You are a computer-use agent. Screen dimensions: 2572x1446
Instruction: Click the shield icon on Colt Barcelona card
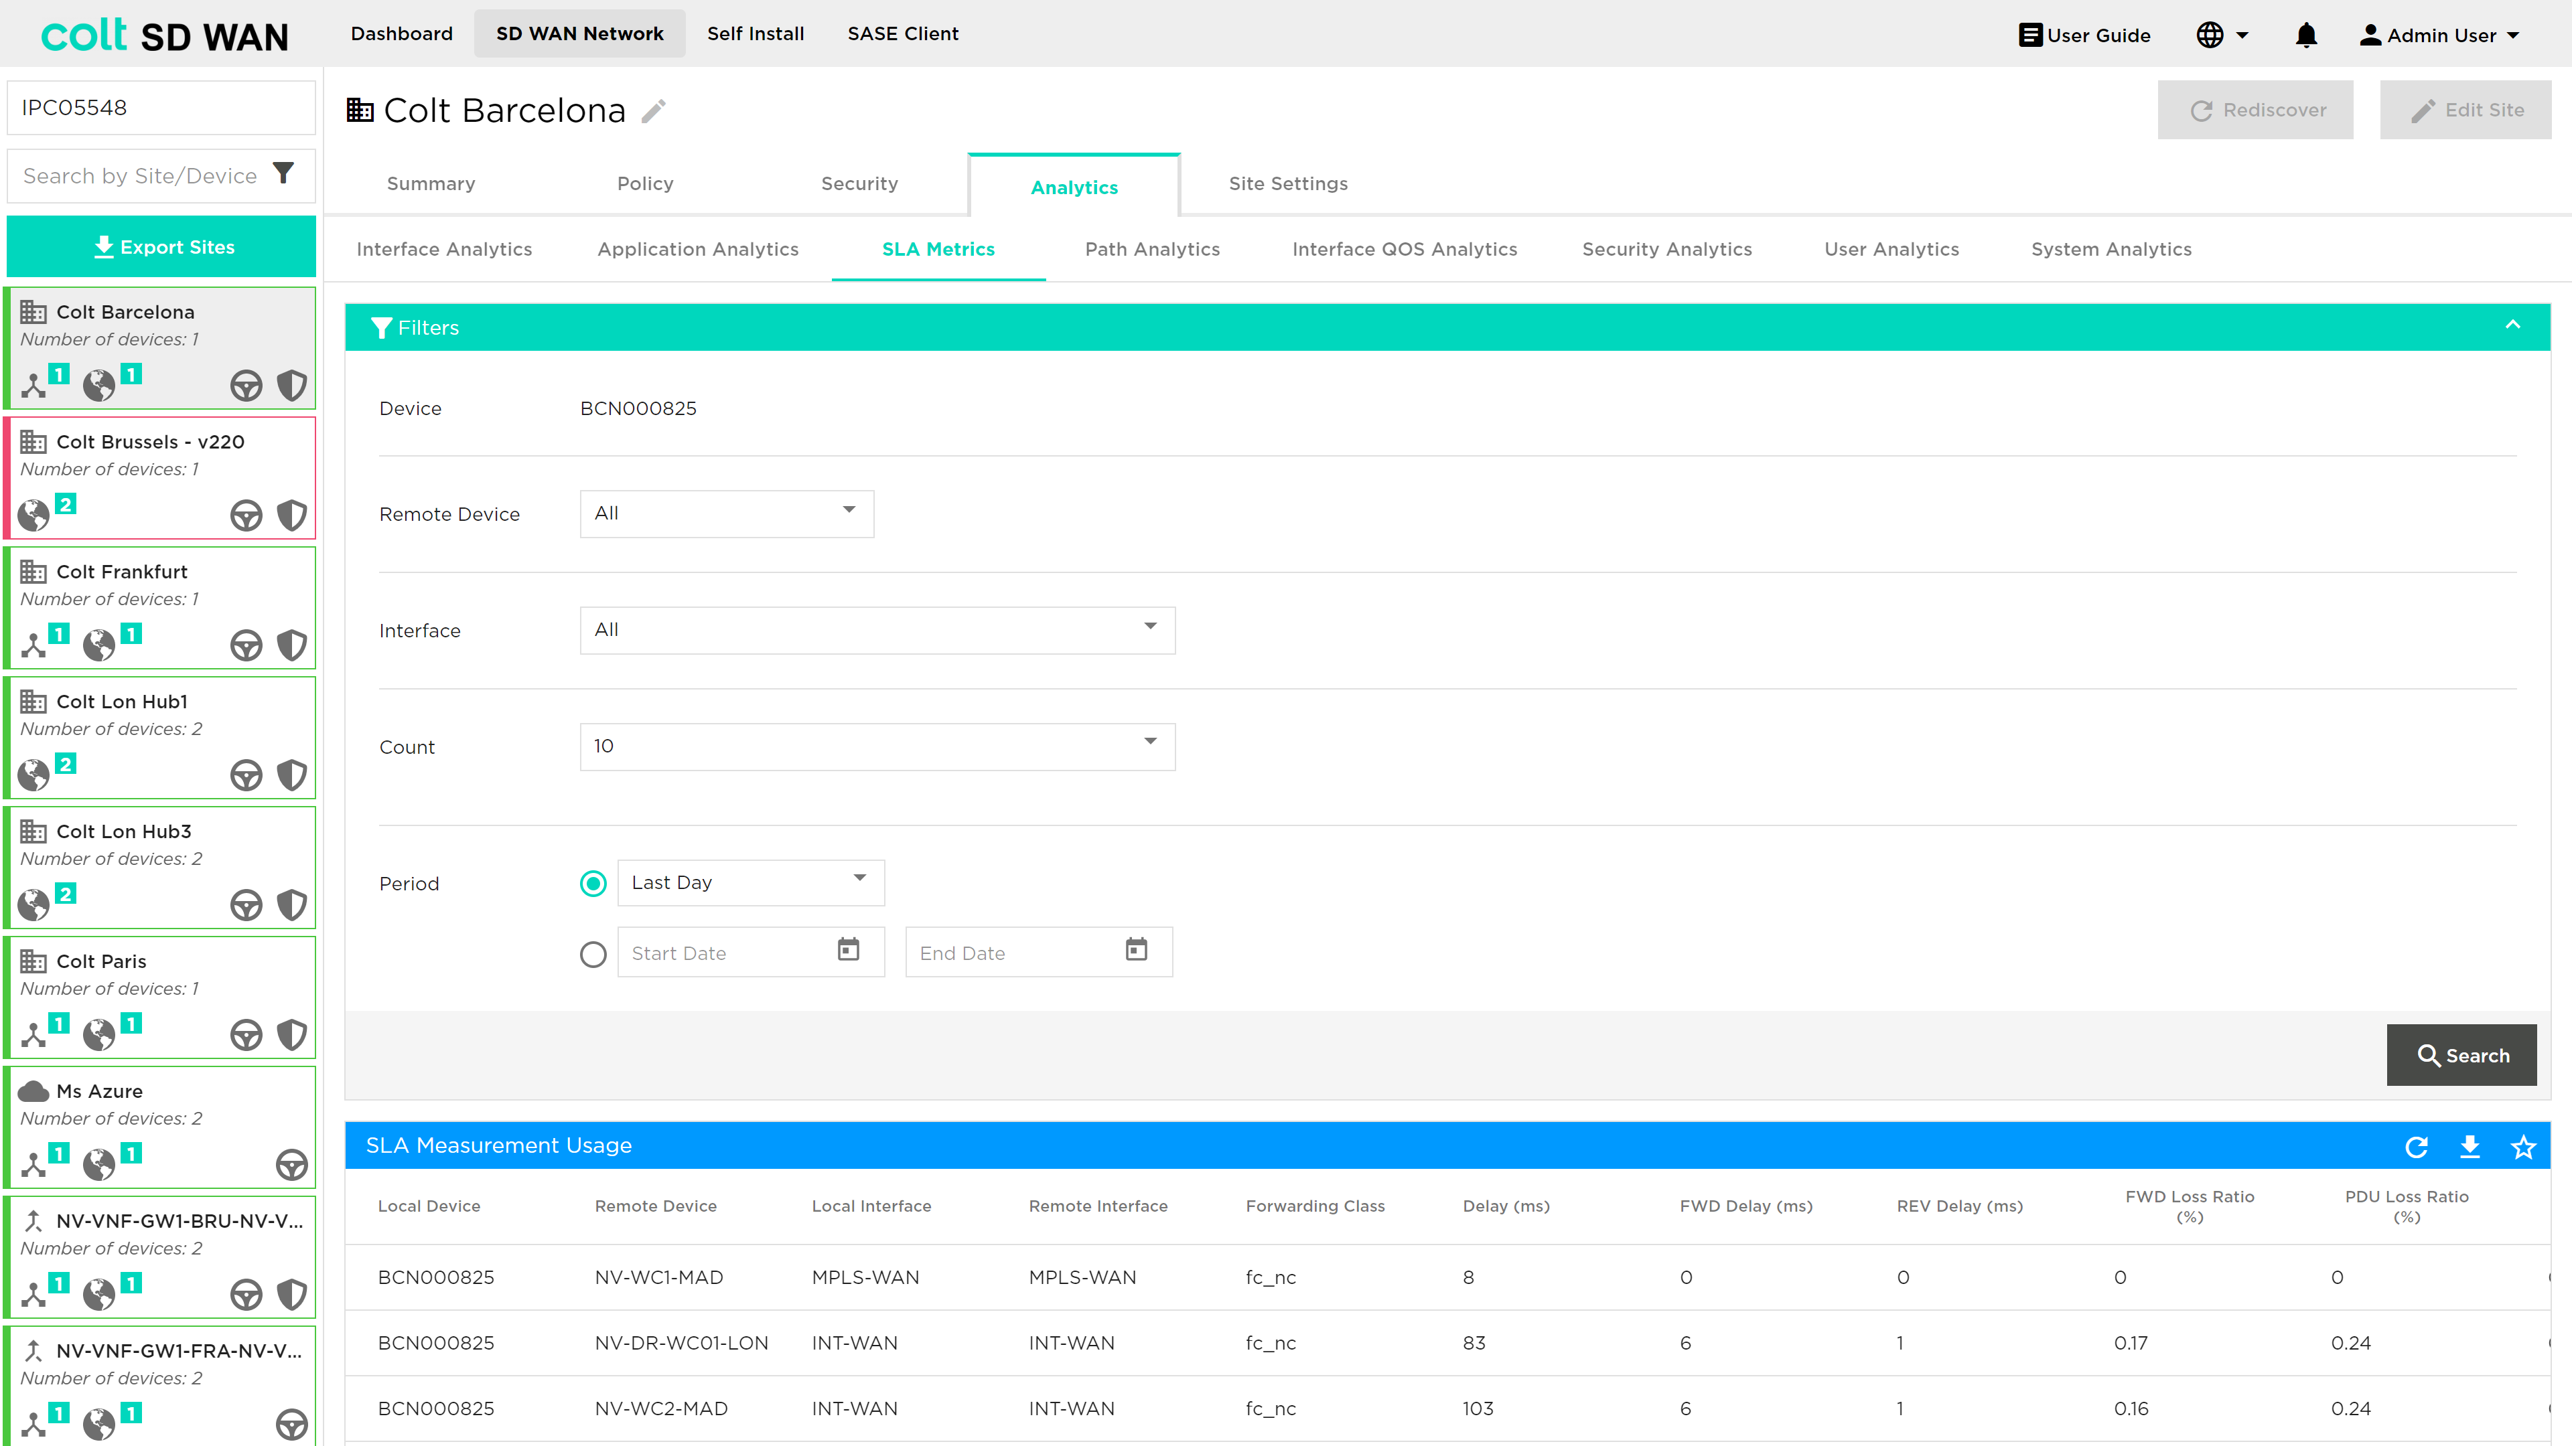291,385
